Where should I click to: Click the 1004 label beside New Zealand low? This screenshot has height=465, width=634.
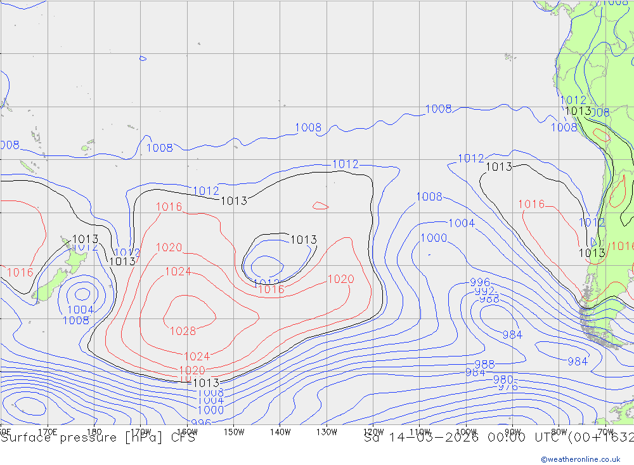[x=81, y=310]
